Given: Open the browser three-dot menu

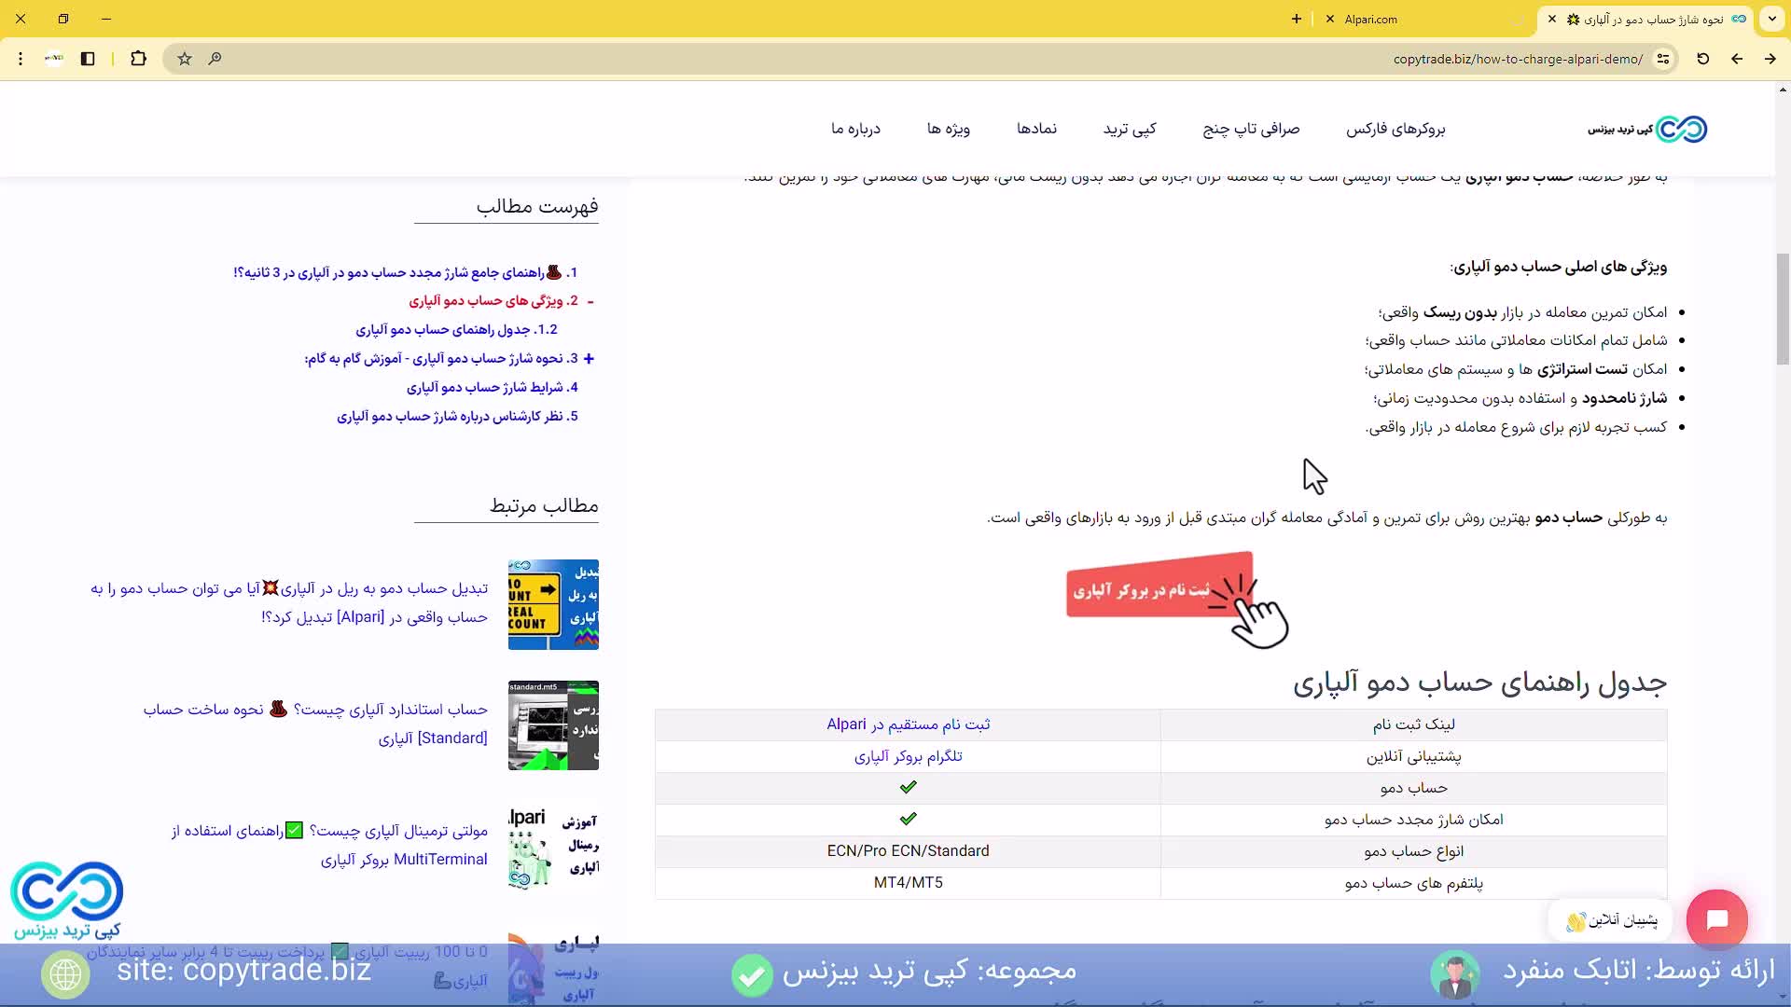Looking at the screenshot, I should point(21,59).
